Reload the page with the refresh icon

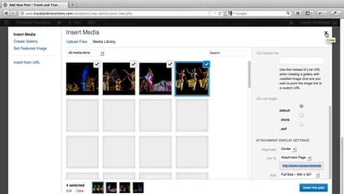pyautogui.click(x=220, y=13)
